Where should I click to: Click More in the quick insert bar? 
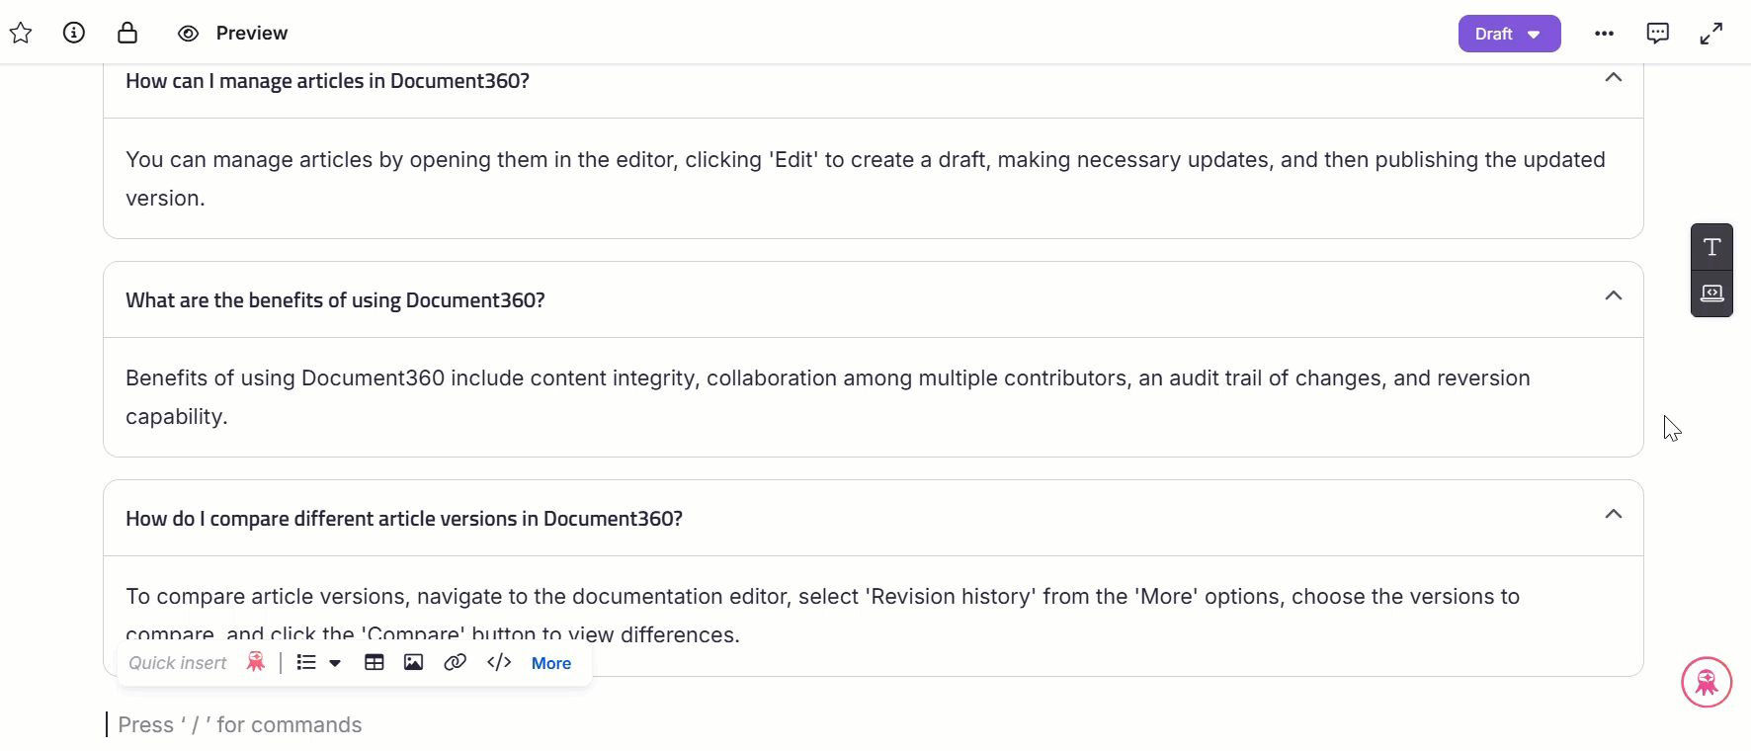pyautogui.click(x=550, y=663)
